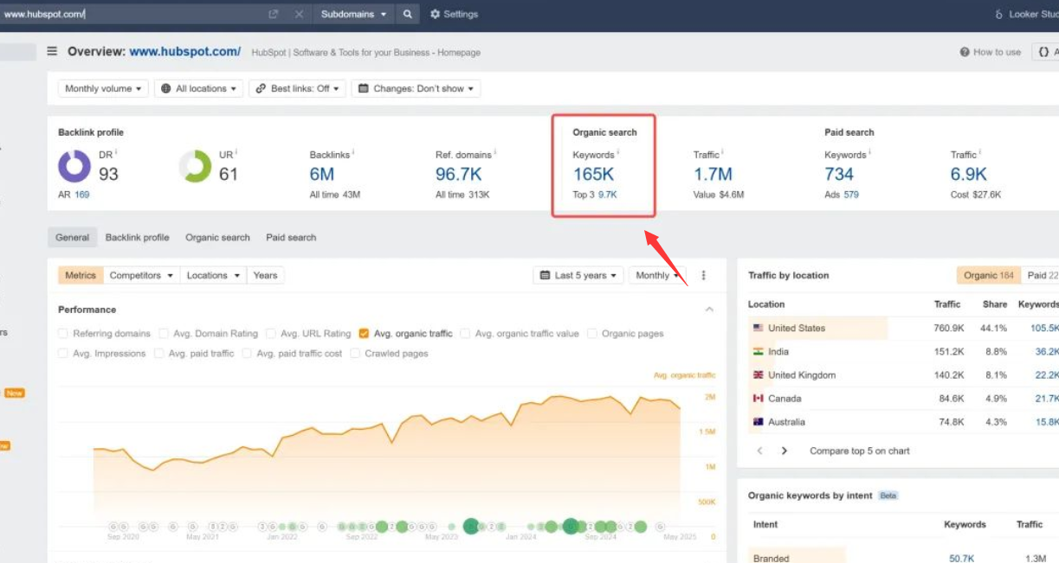1059x563 pixels.
Task: Toggle Avg. organic traffic value checkbox
Action: pyautogui.click(x=466, y=333)
